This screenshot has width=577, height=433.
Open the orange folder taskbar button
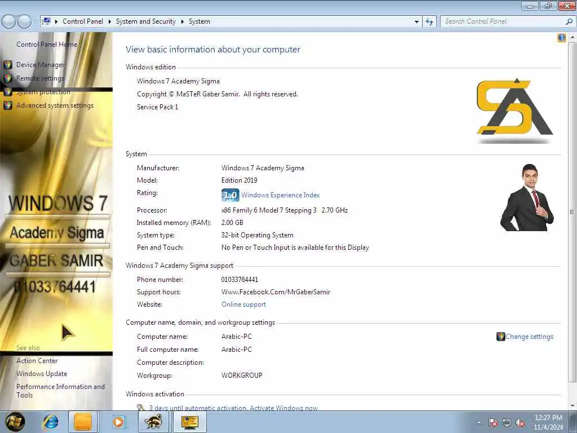coord(83,422)
